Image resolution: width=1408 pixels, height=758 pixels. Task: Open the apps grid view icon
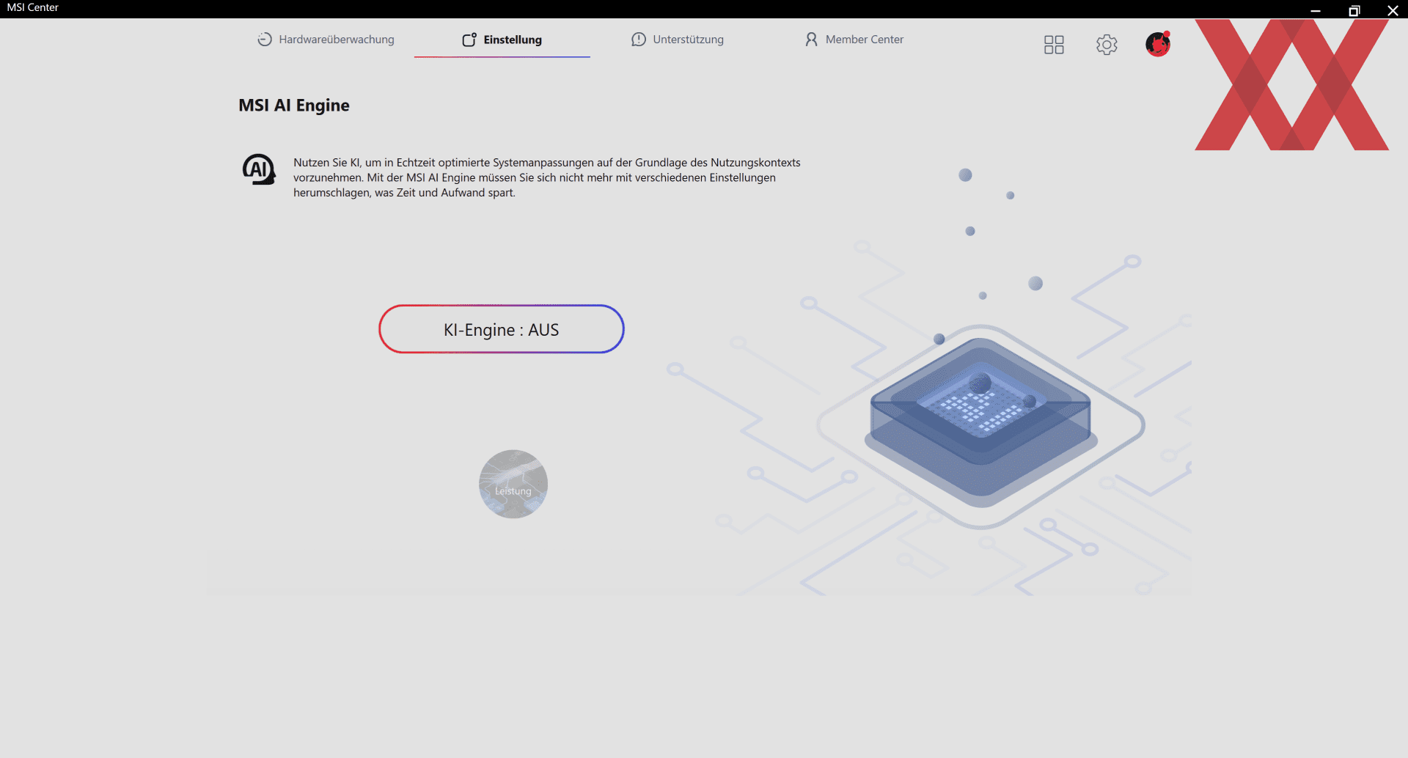[1054, 45]
